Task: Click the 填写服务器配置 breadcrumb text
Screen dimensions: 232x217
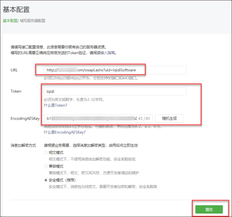Action: click(x=33, y=21)
